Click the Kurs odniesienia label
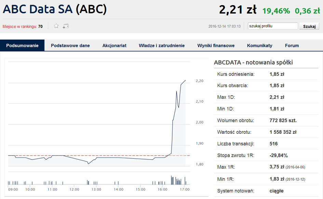Screen dimensions: 323x199 pyautogui.click(x=236, y=74)
